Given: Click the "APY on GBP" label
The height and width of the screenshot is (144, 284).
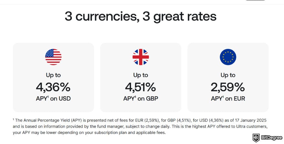Looking at the screenshot, I should [141, 99].
